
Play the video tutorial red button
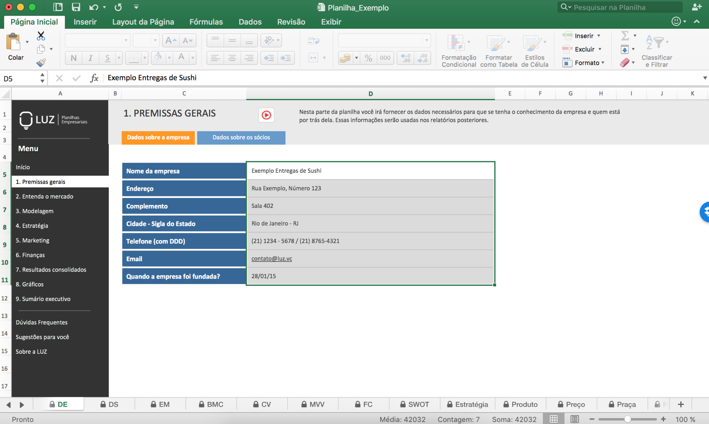tap(266, 115)
